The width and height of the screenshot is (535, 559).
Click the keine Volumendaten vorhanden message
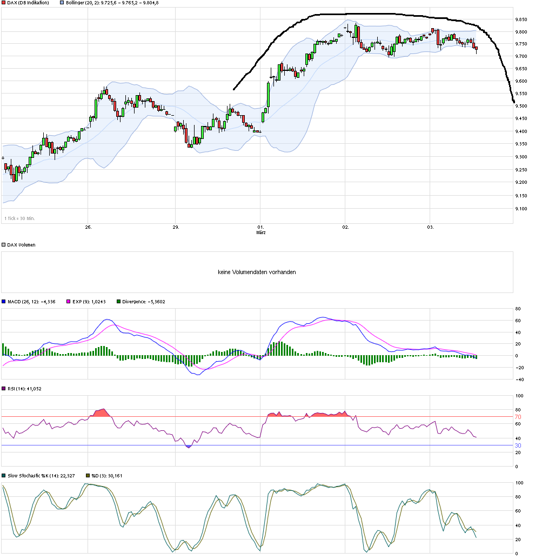[256, 272]
